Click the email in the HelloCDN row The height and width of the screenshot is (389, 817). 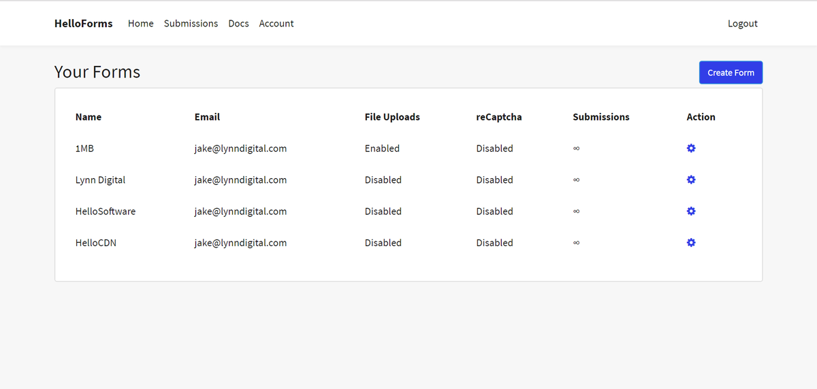click(240, 243)
